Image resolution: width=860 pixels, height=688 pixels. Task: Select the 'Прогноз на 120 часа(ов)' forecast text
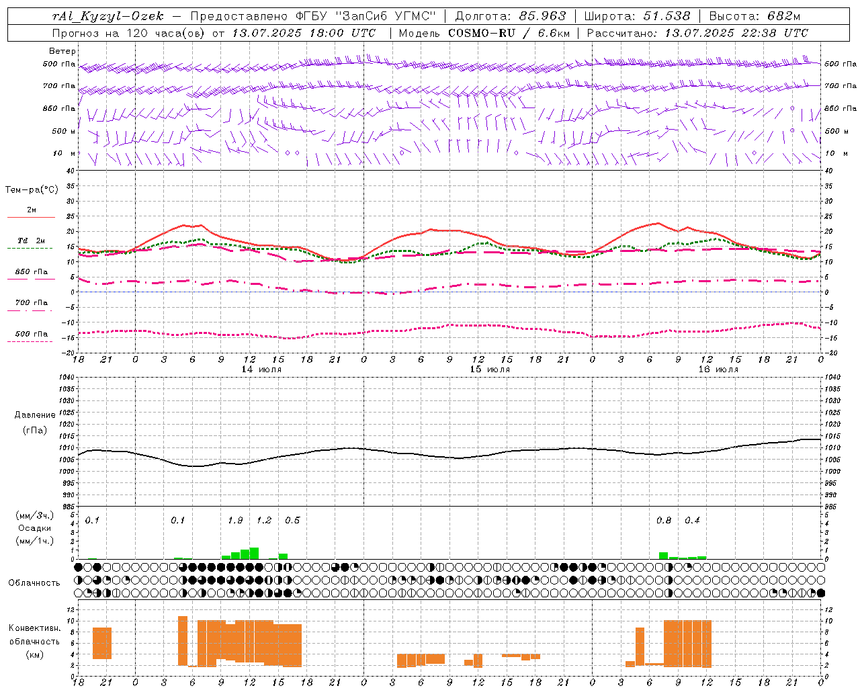pos(128,33)
